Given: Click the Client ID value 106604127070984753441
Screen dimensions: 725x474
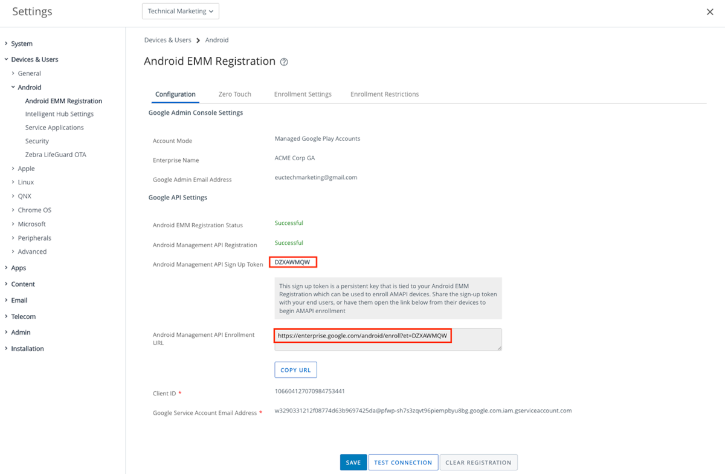Looking at the screenshot, I should pos(310,391).
